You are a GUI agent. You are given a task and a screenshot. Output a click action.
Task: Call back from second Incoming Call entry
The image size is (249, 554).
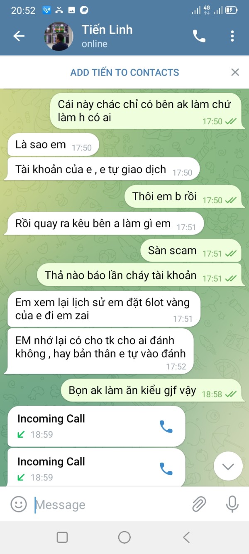(x=166, y=469)
